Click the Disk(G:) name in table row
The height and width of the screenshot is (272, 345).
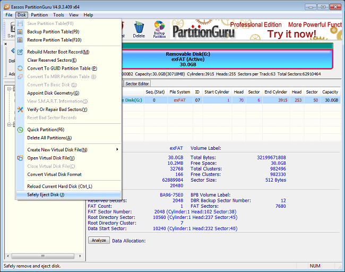pos(133,100)
